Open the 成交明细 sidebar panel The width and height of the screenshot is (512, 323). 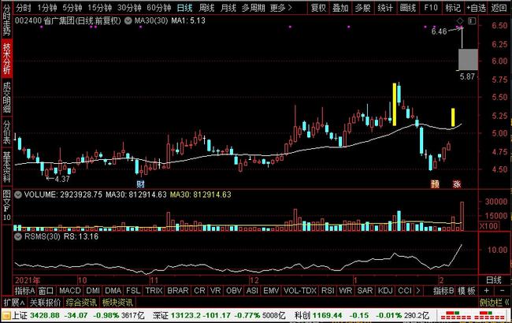coord(6,98)
